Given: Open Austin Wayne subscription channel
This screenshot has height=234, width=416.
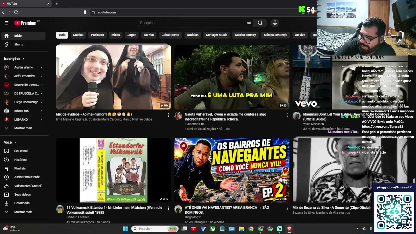Looking at the screenshot, I should click(x=23, y=67).
